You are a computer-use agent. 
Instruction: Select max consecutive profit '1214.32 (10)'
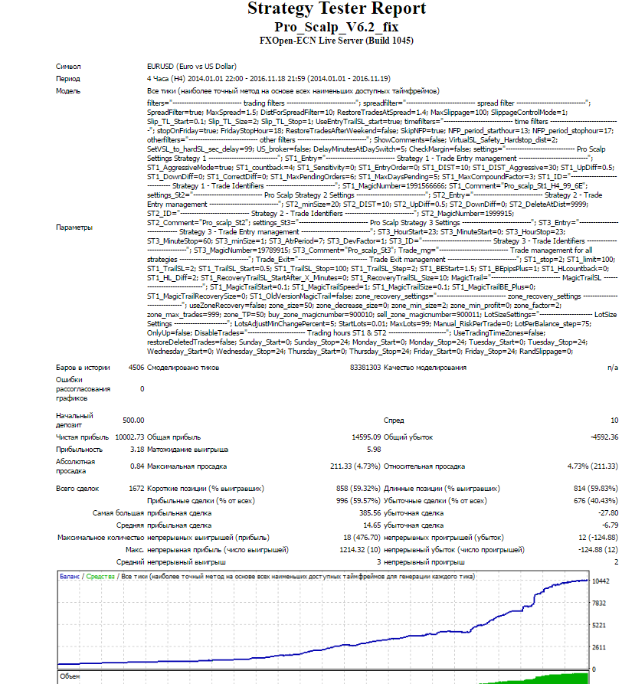(360, 550)
